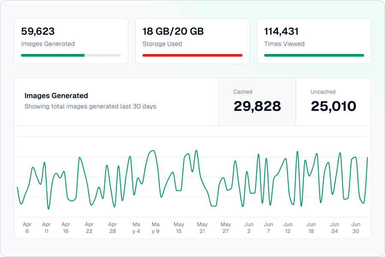385x257 pixels.
Task: Click the May 15 axis label
Action: [179, 228]
